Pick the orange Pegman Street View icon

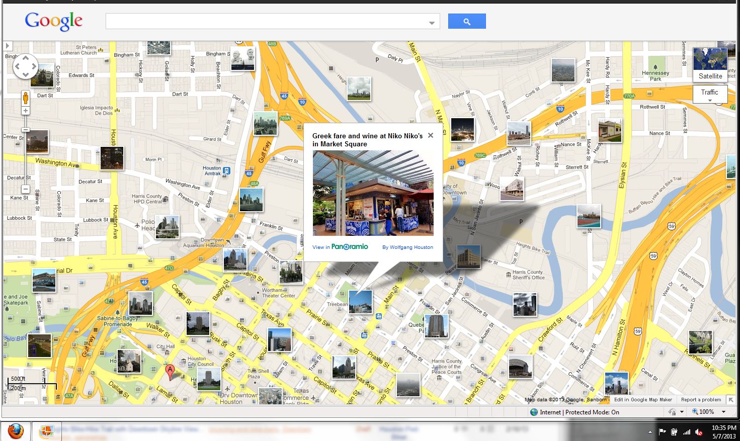pyautogui.click(x=26, y=98)
